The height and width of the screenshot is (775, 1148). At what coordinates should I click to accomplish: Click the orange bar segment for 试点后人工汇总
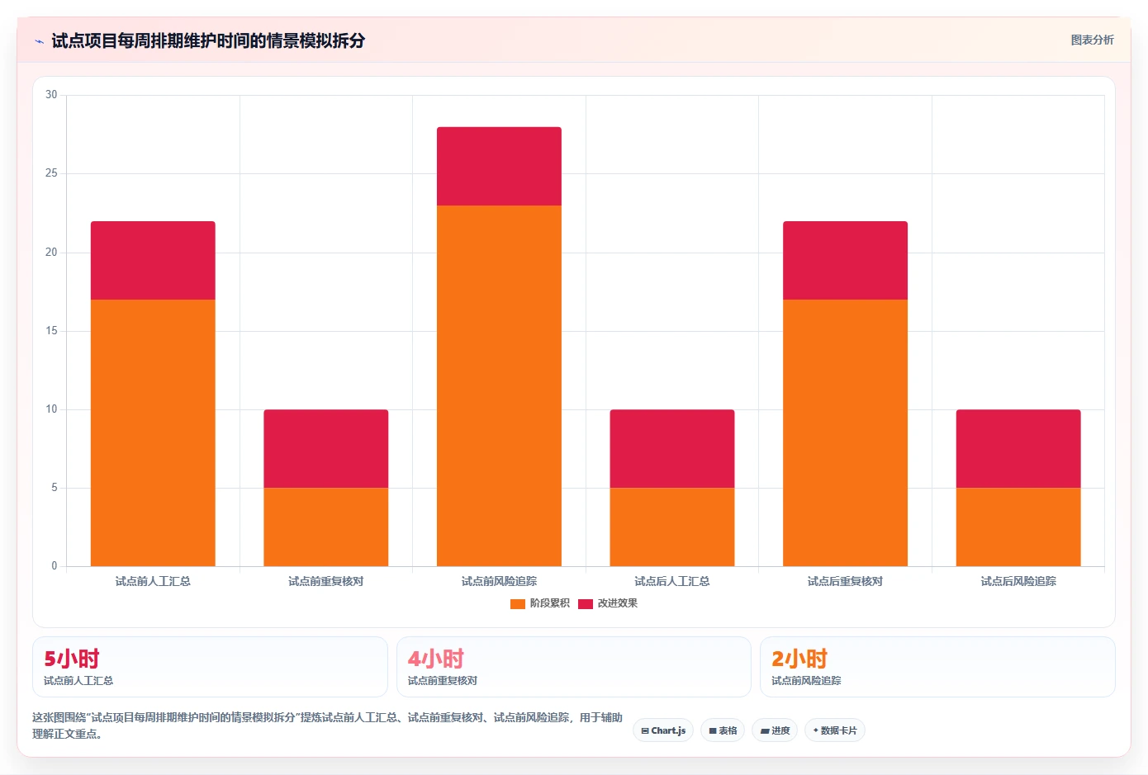coord(672,527)
